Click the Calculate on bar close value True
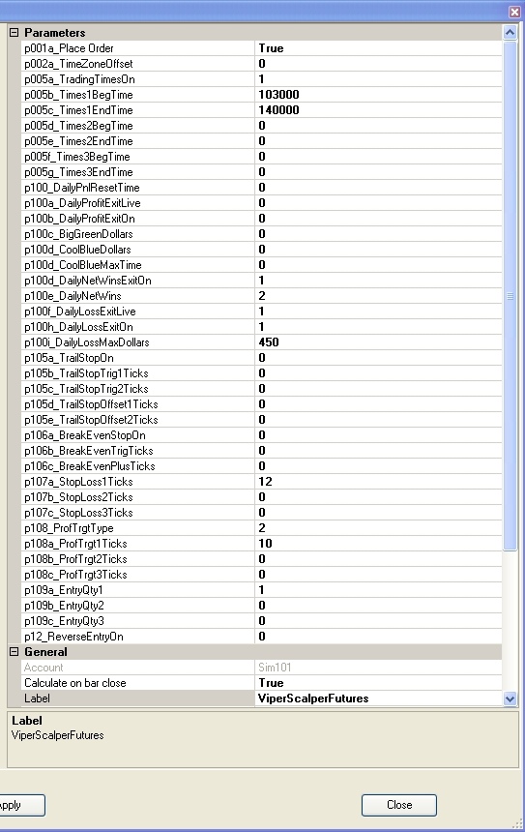Screen dimensions: 525x832 coord(378,683)
